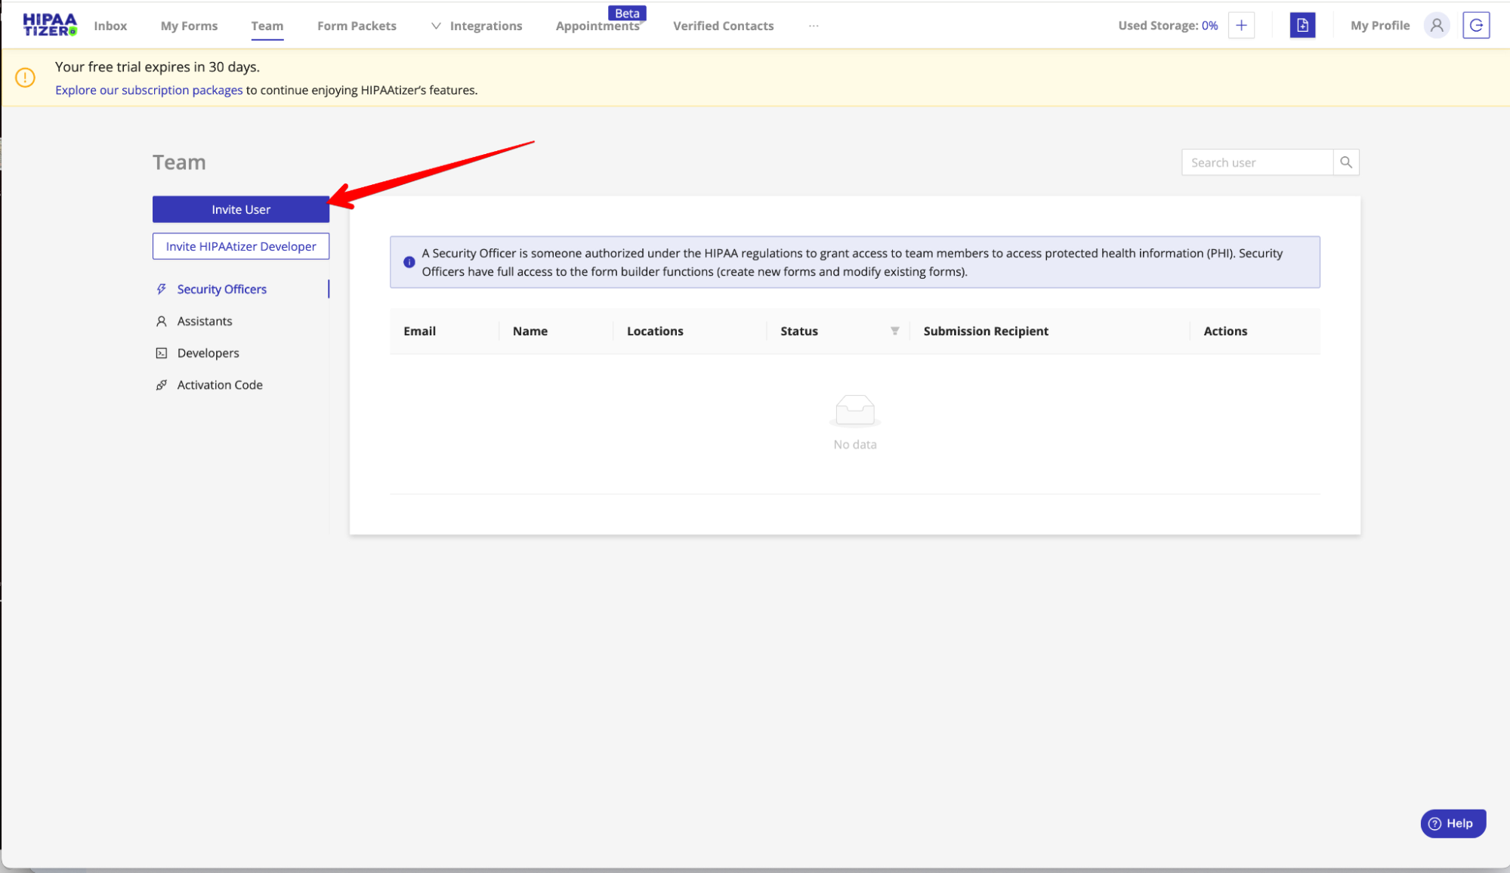Click the plus icon beside Used Storage
1510x873 pixels.
click(1241, 25)
